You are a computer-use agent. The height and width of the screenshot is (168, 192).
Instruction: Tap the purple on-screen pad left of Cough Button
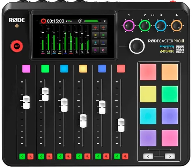pos(95,50)
